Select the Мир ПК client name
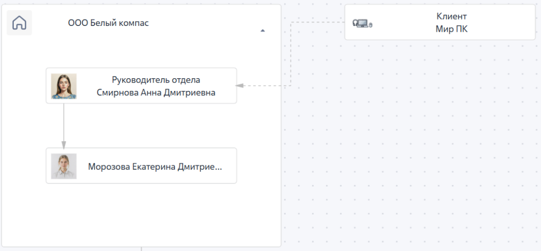 [x=447, y=29]
